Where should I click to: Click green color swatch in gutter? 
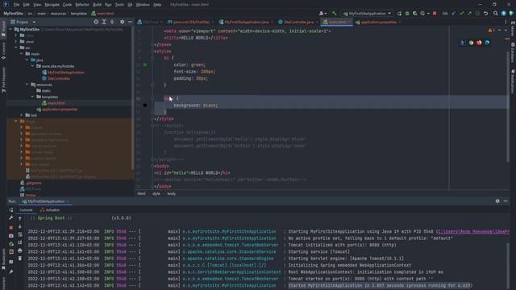[x=145, y=64]
